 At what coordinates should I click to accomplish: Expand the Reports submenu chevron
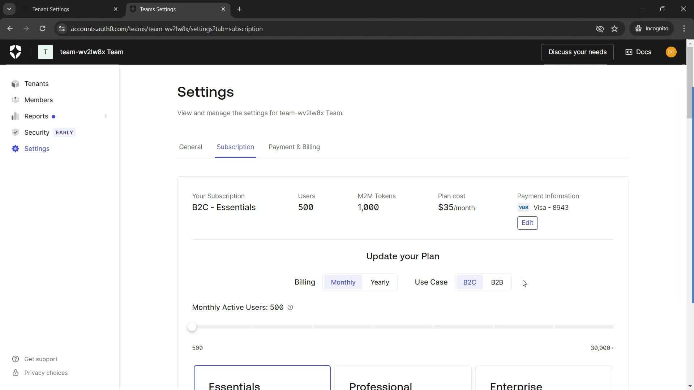(106, 116)
